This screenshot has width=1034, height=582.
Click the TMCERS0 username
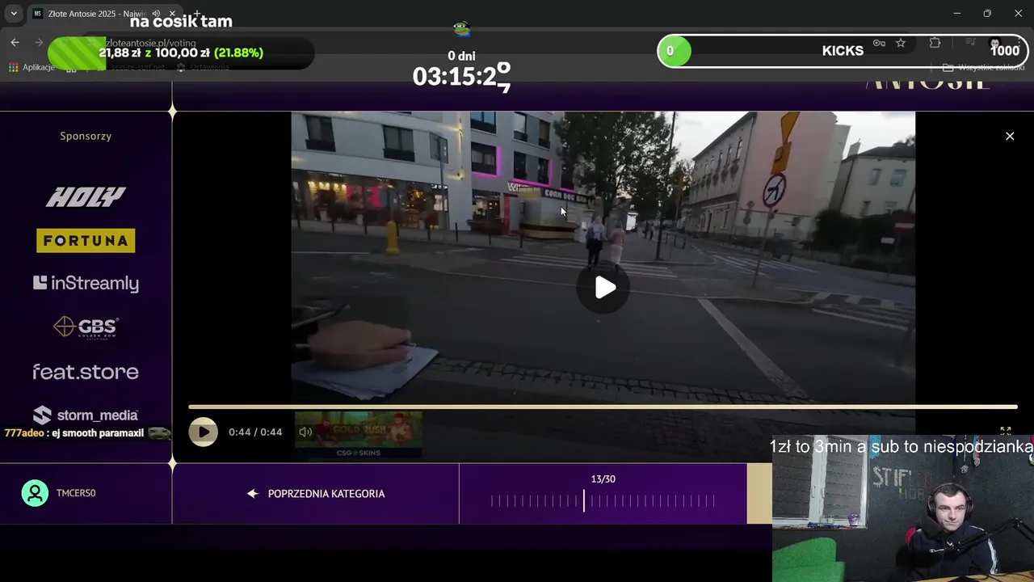coord(76,493)
